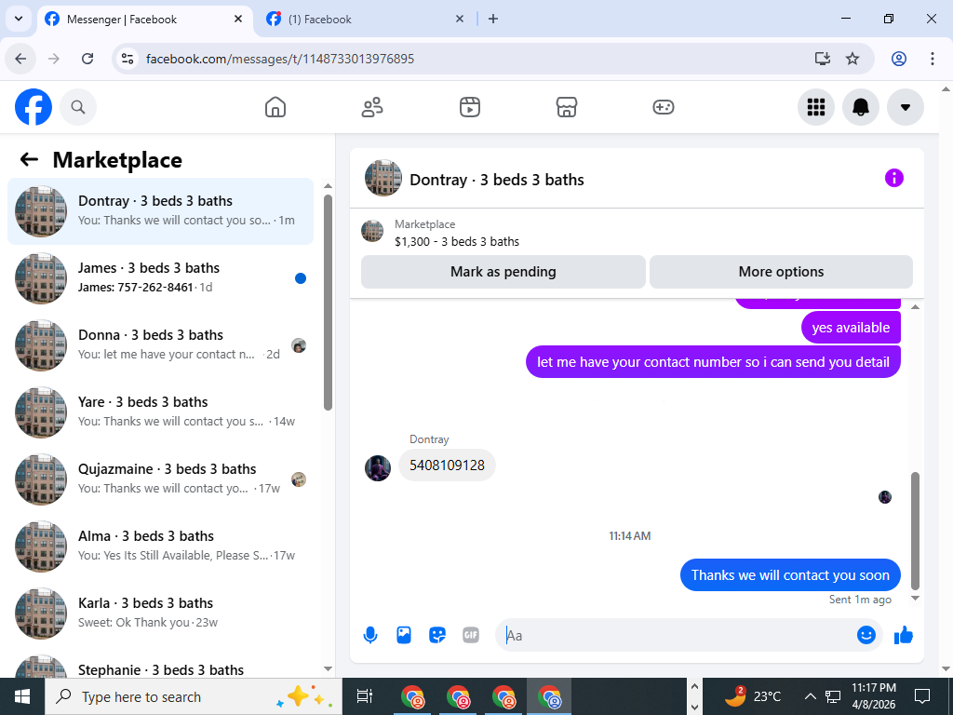This screenshot has height=715, width=953.
Task: Open the tab search dropdown chevron
Action: click(19, 19)
